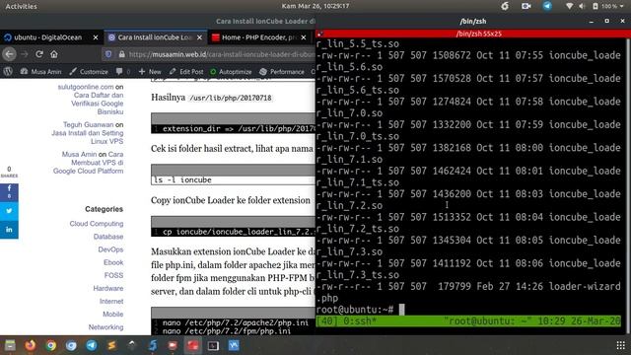
Task: Click the root@ubuntu terminal prompt
Action: [x=355, y=309]
